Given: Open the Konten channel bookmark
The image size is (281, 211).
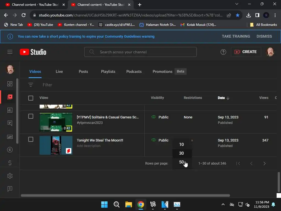Looking at the screenshot, I should pos(76,25).
